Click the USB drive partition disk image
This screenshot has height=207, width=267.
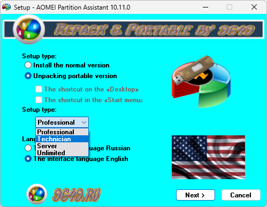tap(201, 81)
